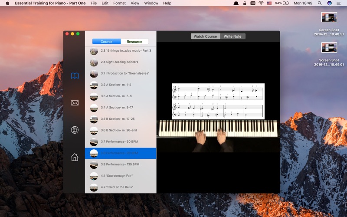Click the Siri icon in menu bar
Viewport: 347px width, 217px height.
pos(330,3)
